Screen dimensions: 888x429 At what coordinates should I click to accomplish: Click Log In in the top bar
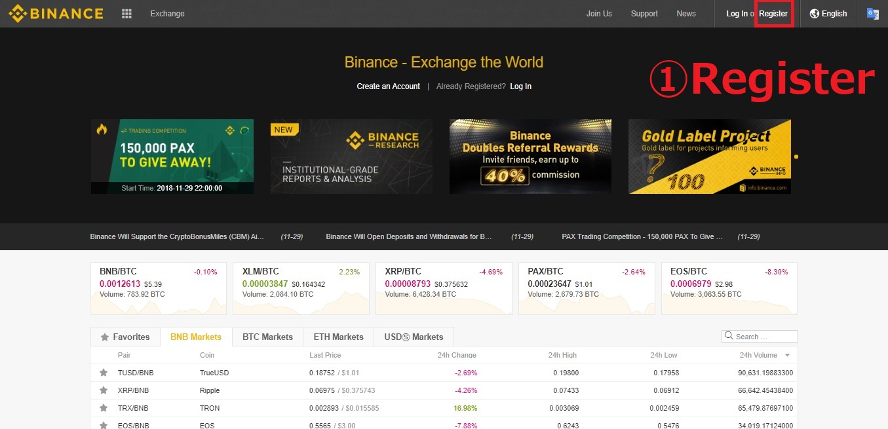737,14
